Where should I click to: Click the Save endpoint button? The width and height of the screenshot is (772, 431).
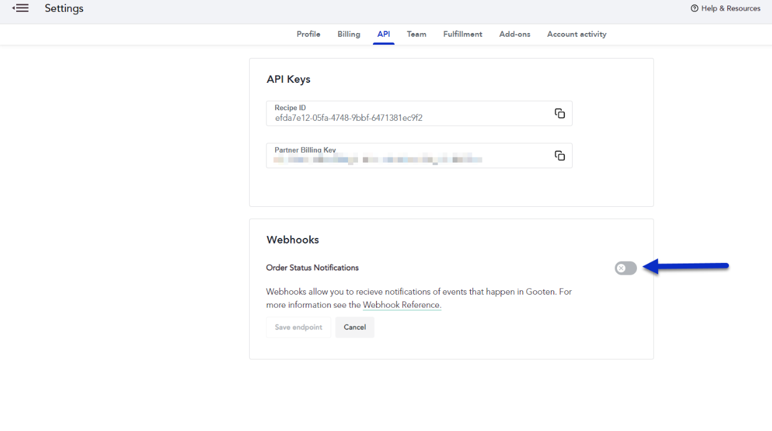pos(298,327)
